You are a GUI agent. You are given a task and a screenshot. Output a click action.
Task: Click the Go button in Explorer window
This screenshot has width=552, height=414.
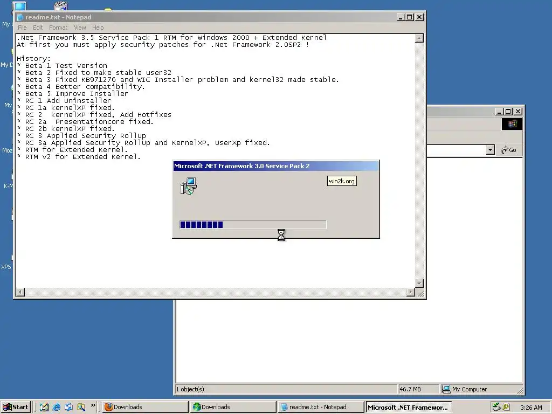[509, 150]
